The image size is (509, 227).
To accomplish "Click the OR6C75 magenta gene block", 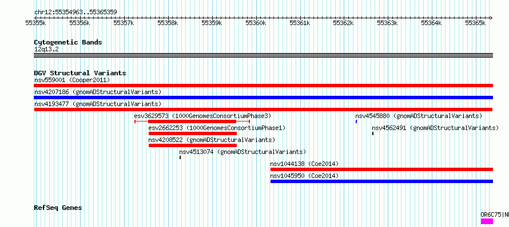I will 487,221.
